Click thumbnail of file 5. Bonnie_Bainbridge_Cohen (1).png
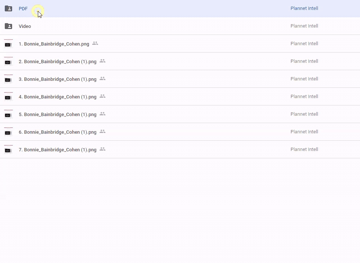Viewport: 360px width, 263px height. pyautogui.click(x=8, y=114)
